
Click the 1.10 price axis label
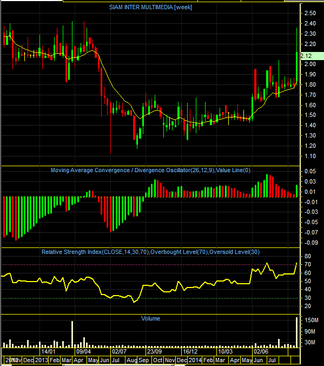310,156
